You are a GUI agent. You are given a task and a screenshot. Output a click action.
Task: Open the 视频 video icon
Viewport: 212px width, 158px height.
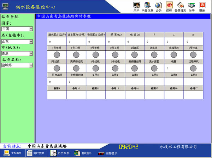tap(169, 5)
